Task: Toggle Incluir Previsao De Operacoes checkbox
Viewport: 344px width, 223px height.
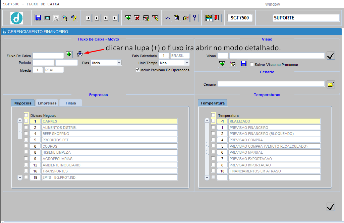Action: [138, 70]
